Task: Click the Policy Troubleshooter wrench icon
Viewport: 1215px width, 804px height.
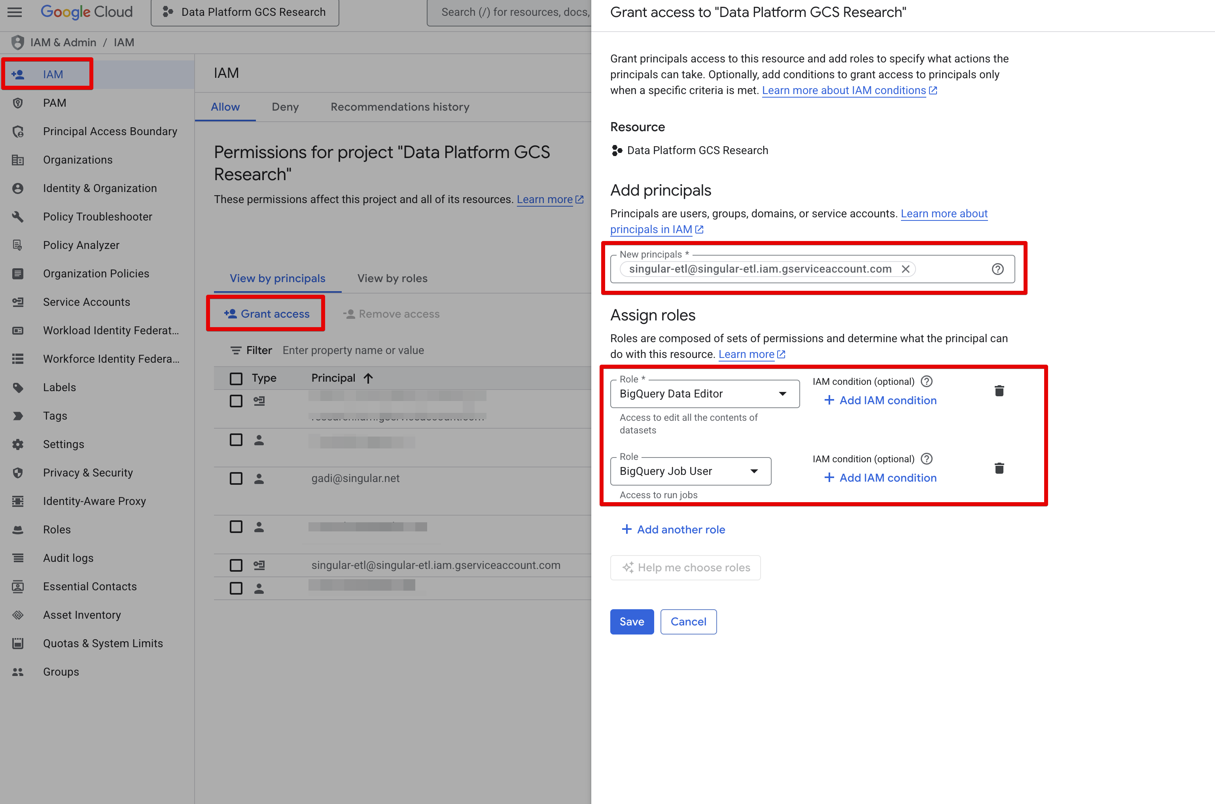Action: click(18, 217)
